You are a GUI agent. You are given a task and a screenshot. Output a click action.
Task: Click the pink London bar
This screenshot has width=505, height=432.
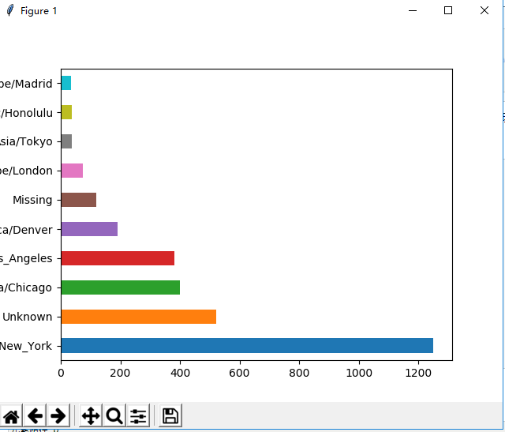[72, 171]
